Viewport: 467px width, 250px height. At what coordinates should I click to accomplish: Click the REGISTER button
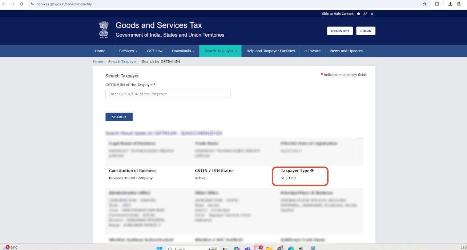pyautogui.click(x=340, y=31)
